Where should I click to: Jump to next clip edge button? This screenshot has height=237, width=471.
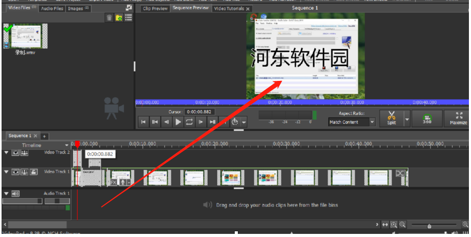[x=212, y=122]
